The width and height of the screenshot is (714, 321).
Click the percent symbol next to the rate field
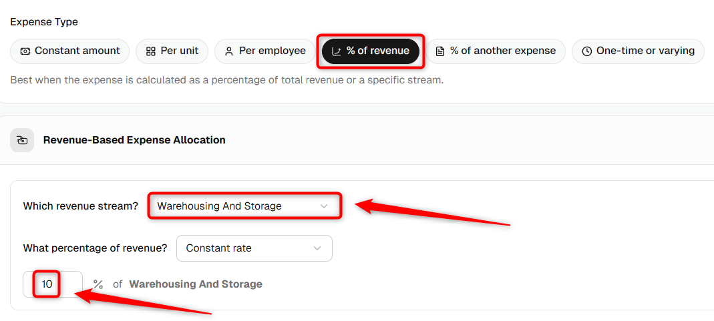click(x=98, y=284)
